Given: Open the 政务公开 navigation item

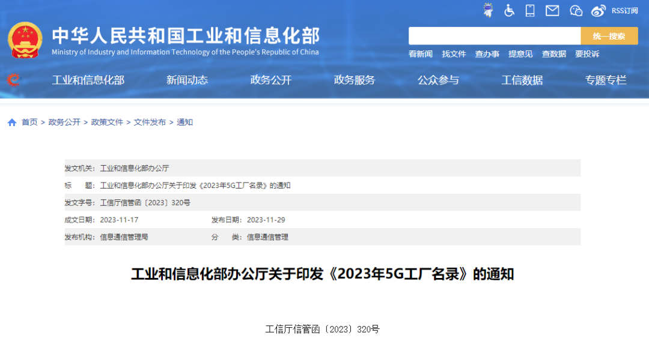Looking at the screenshot, I should [x=270, y=80].
